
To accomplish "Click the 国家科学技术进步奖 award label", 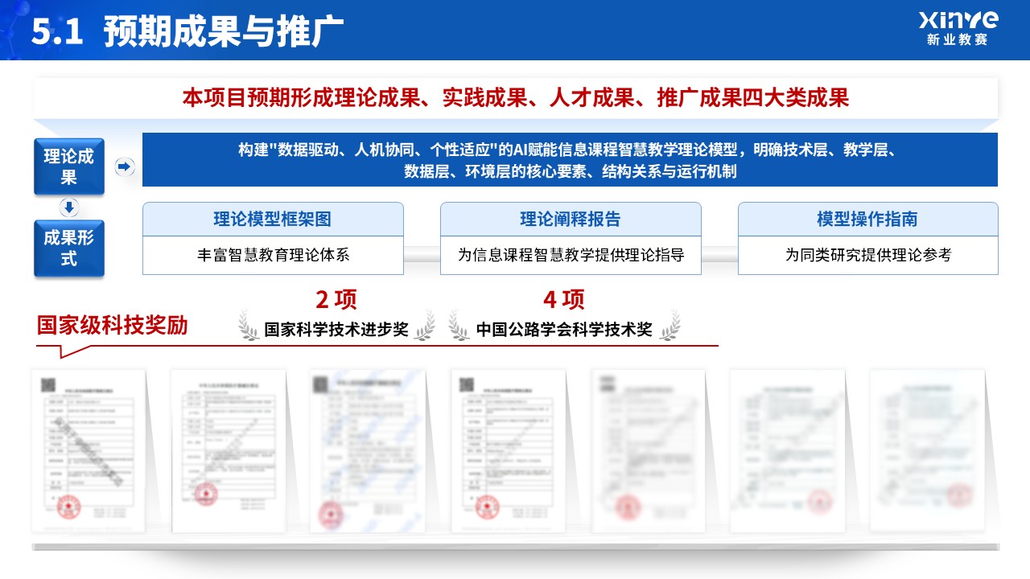I will click(x=336, y=330).
